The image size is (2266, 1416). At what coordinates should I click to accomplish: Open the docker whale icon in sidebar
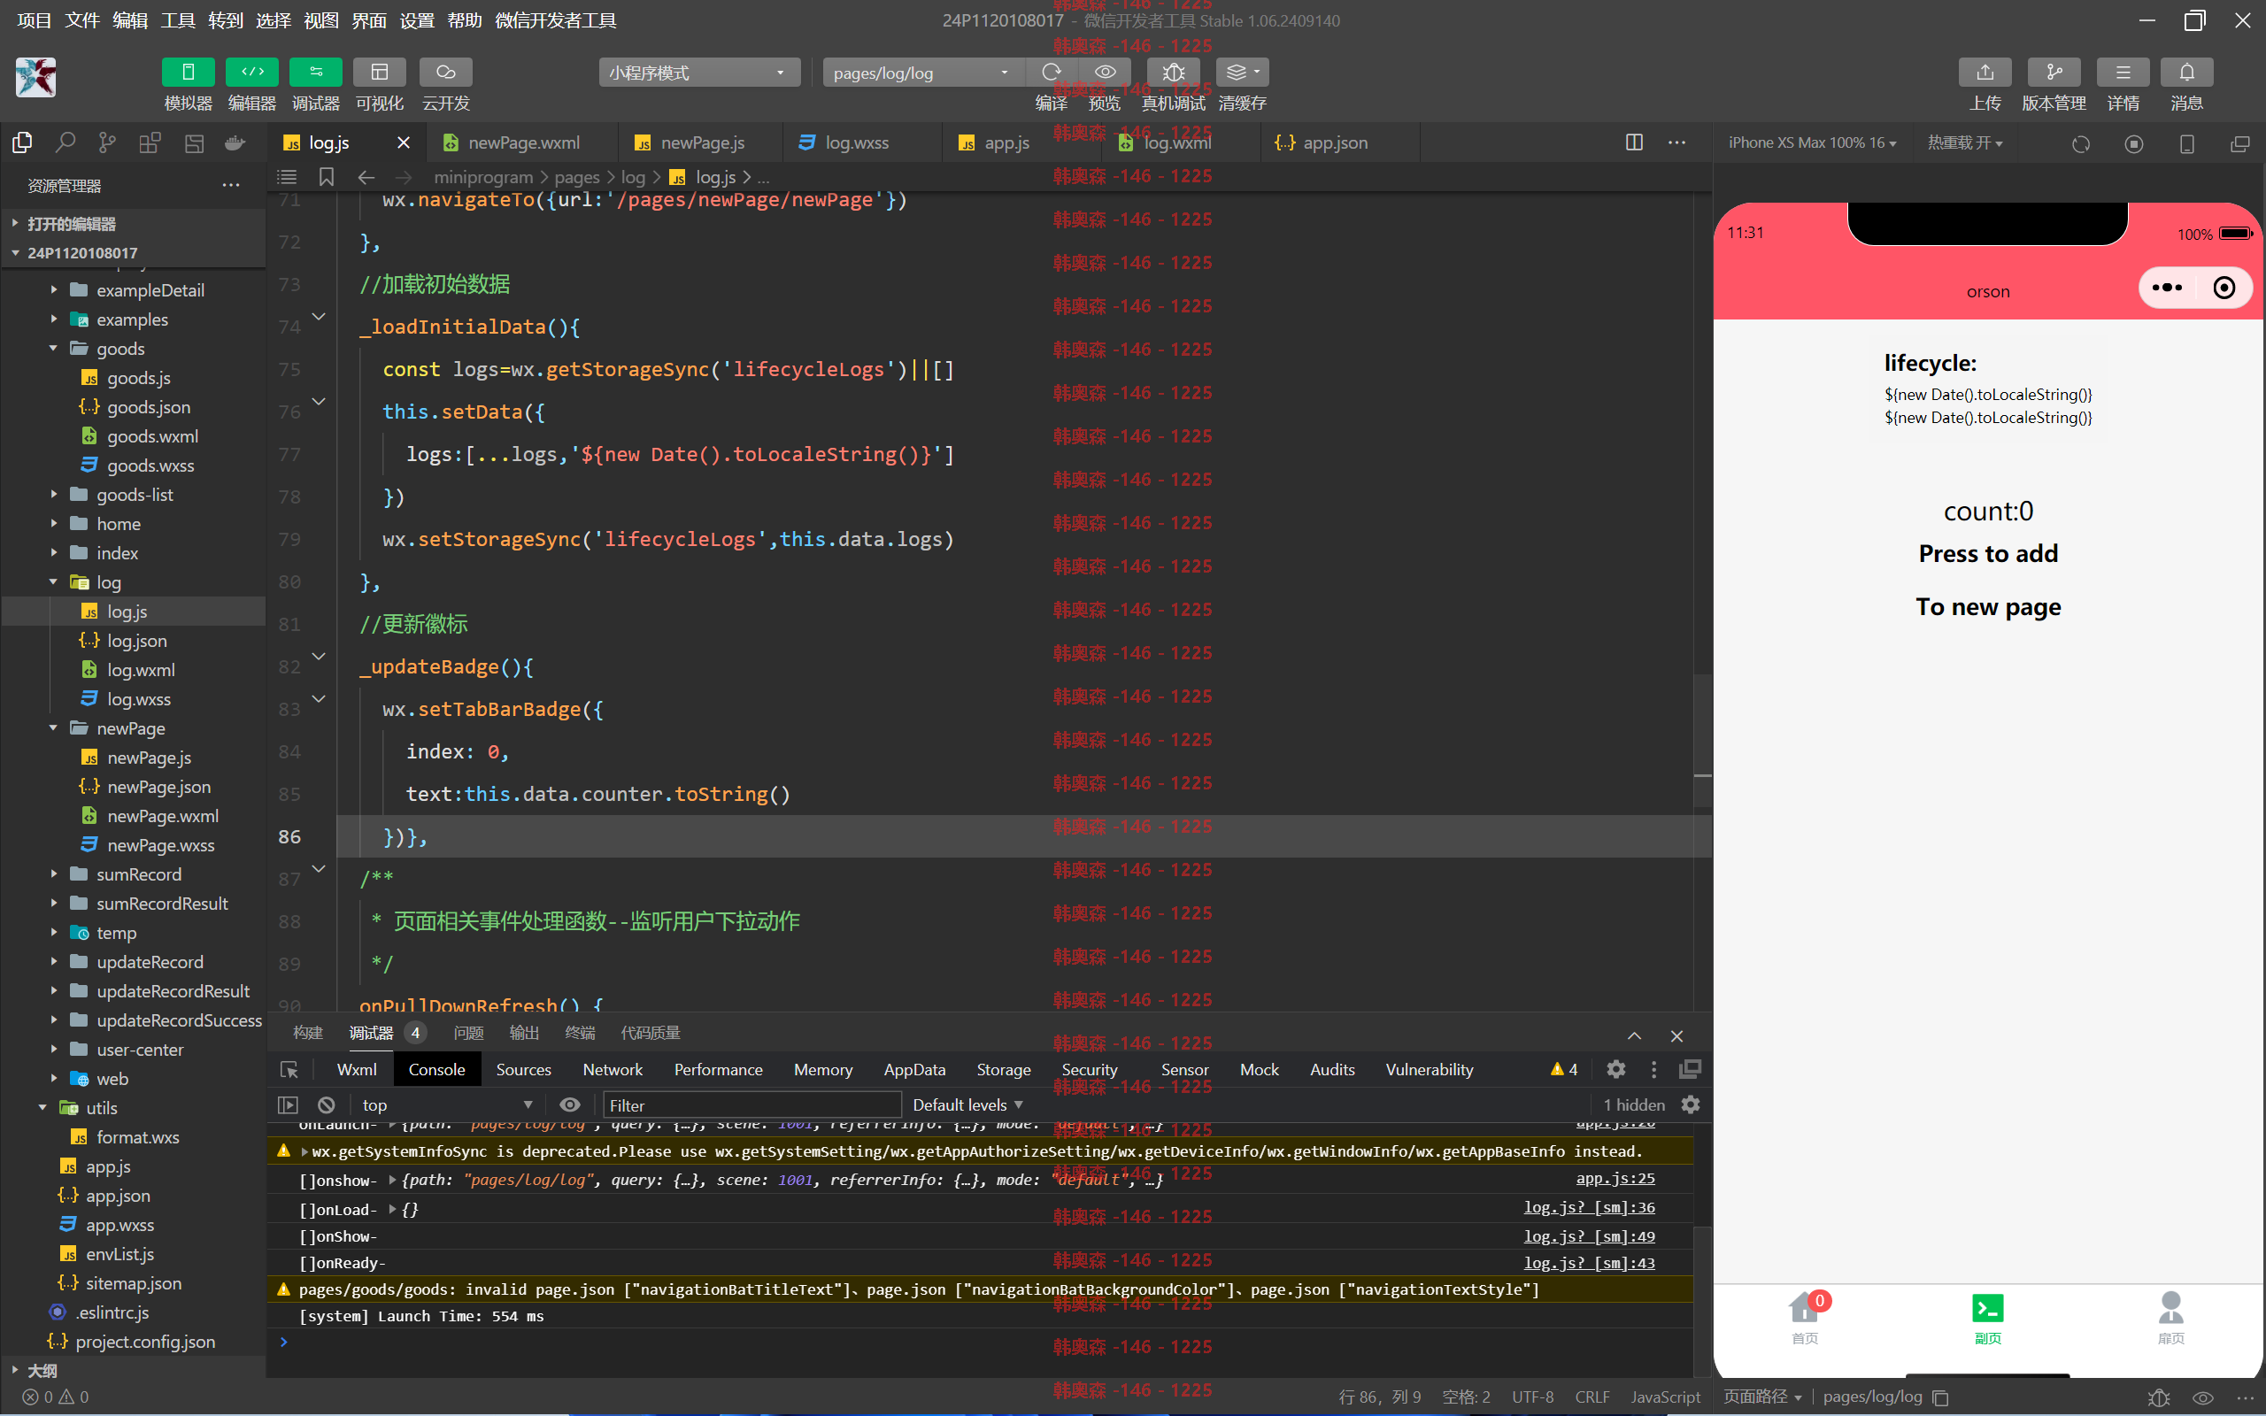pyautogui.click(x=235, y=142)
